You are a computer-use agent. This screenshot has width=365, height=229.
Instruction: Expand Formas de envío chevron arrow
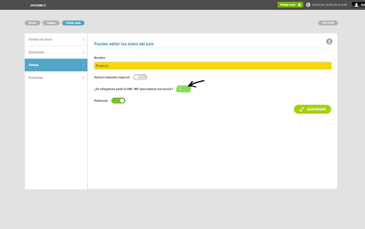(x=83, y=40)
